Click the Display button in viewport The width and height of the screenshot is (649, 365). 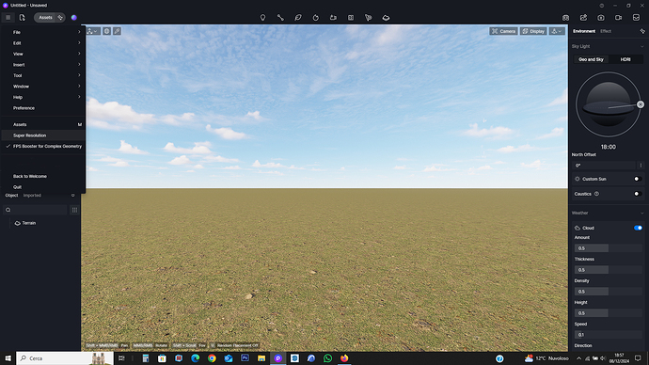533,31
